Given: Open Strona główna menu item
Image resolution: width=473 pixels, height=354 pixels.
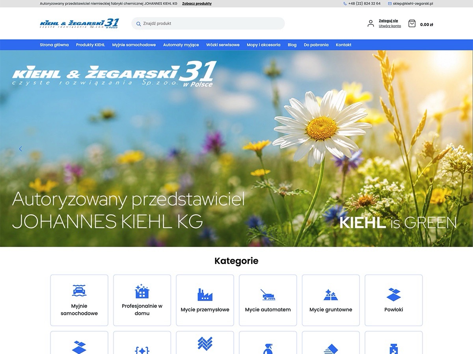Looking at the screenshot, I should click(54, 45).
